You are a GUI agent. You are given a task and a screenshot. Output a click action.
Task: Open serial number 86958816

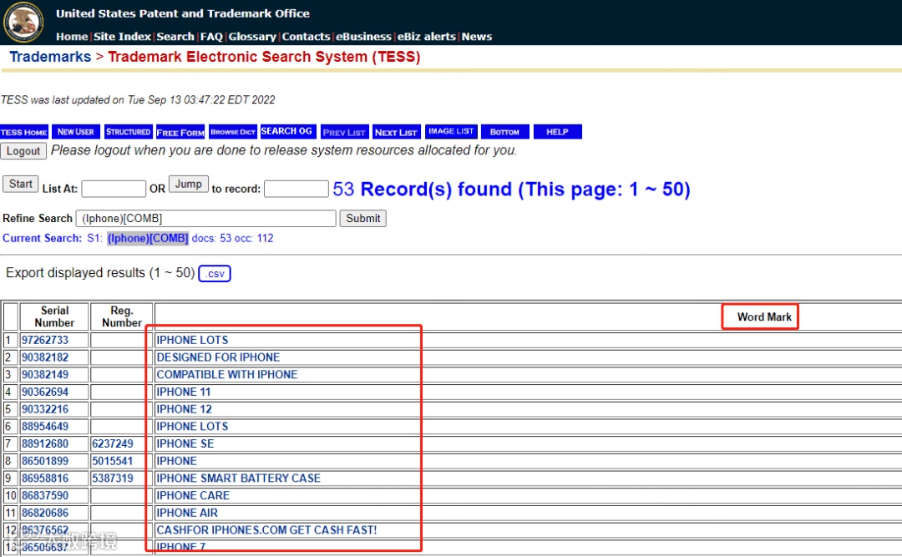[45, 479]
